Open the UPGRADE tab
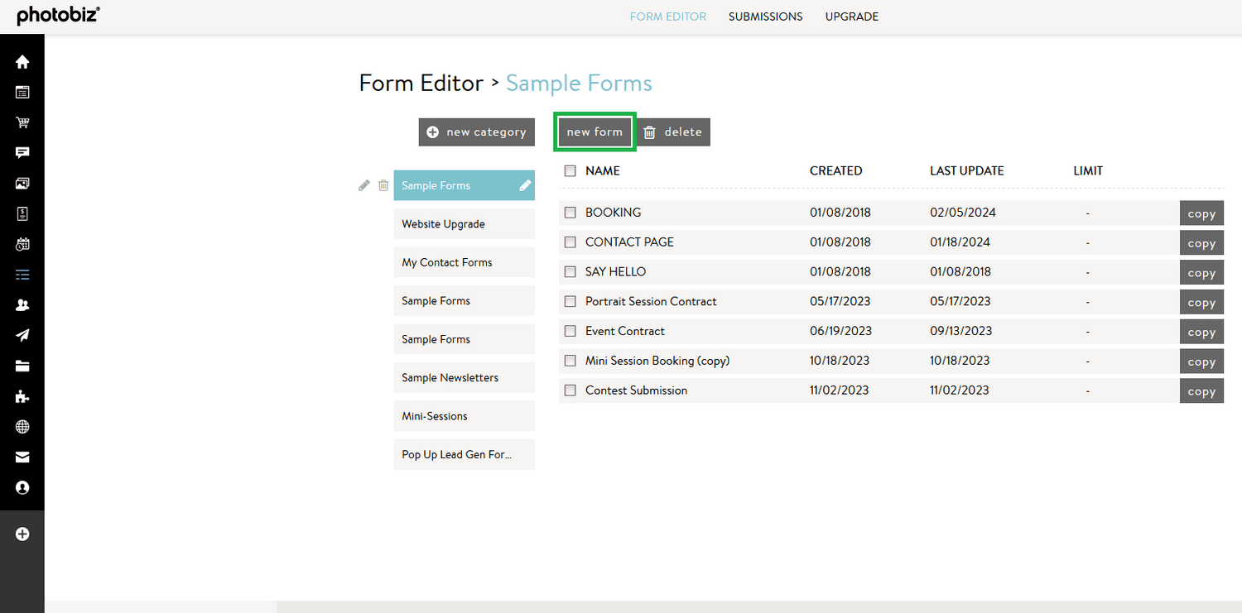 852,17
